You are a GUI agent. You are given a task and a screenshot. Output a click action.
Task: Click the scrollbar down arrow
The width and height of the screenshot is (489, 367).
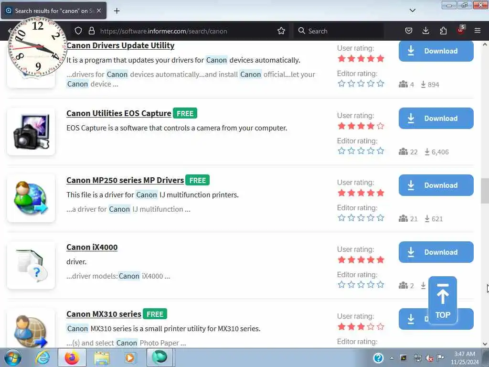(x=485, y=344)
